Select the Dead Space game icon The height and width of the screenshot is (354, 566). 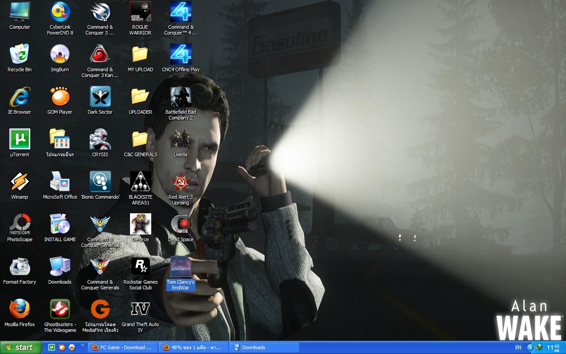(181, 228)
